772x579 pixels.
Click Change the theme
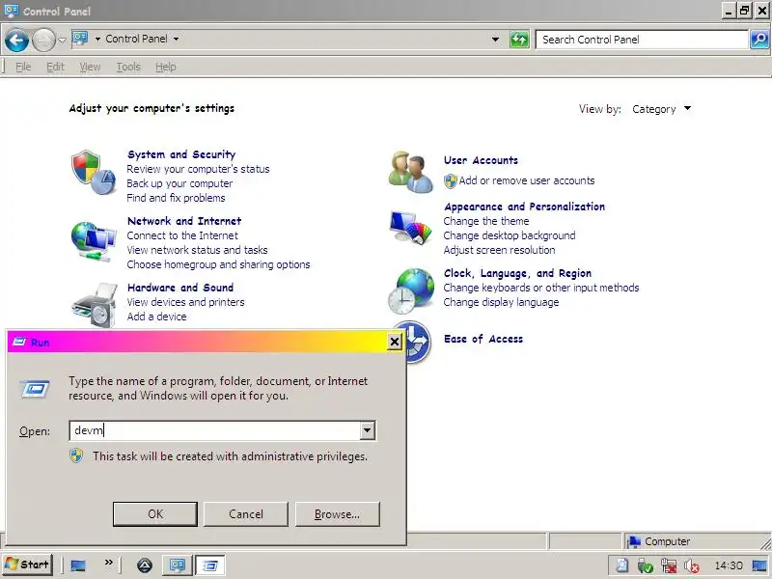486,221
